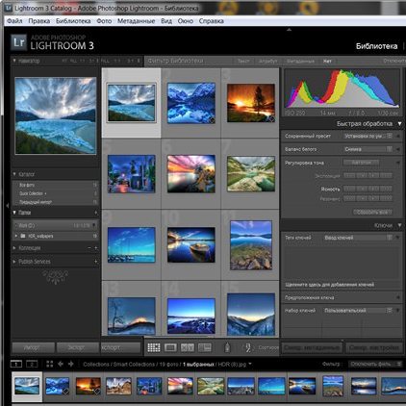This screenshot has height=406, width=406.
Task: Click the Lr Lightroom logo icon
Action: pos(18,42)
